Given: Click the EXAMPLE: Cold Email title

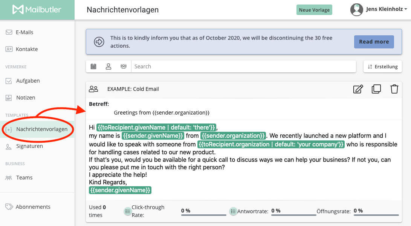Looking at the screenshot, I should click(133, 89).
